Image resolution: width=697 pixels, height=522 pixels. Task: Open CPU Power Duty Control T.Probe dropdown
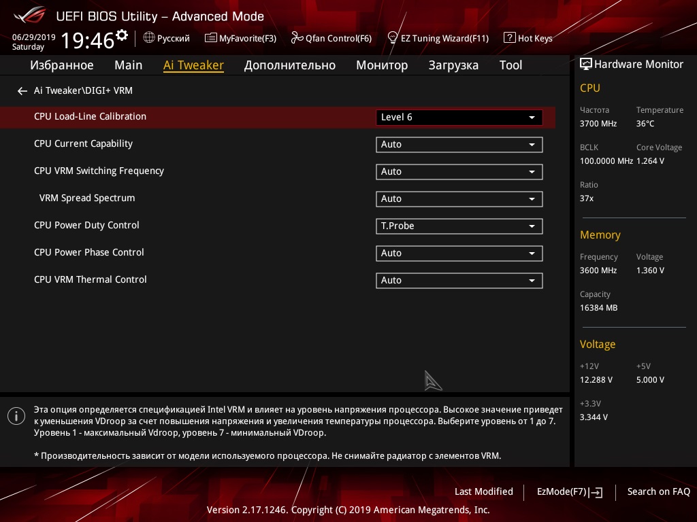click(459, 226)
